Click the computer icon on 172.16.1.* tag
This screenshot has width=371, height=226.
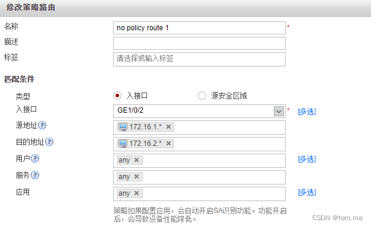123,127
